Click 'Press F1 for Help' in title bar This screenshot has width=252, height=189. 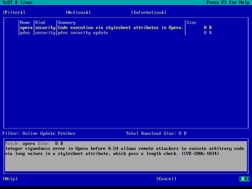[x=228, y=3]
